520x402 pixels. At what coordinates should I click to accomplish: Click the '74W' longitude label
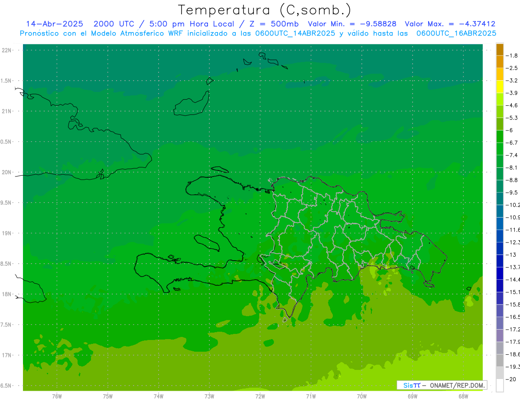click(159, 396)
